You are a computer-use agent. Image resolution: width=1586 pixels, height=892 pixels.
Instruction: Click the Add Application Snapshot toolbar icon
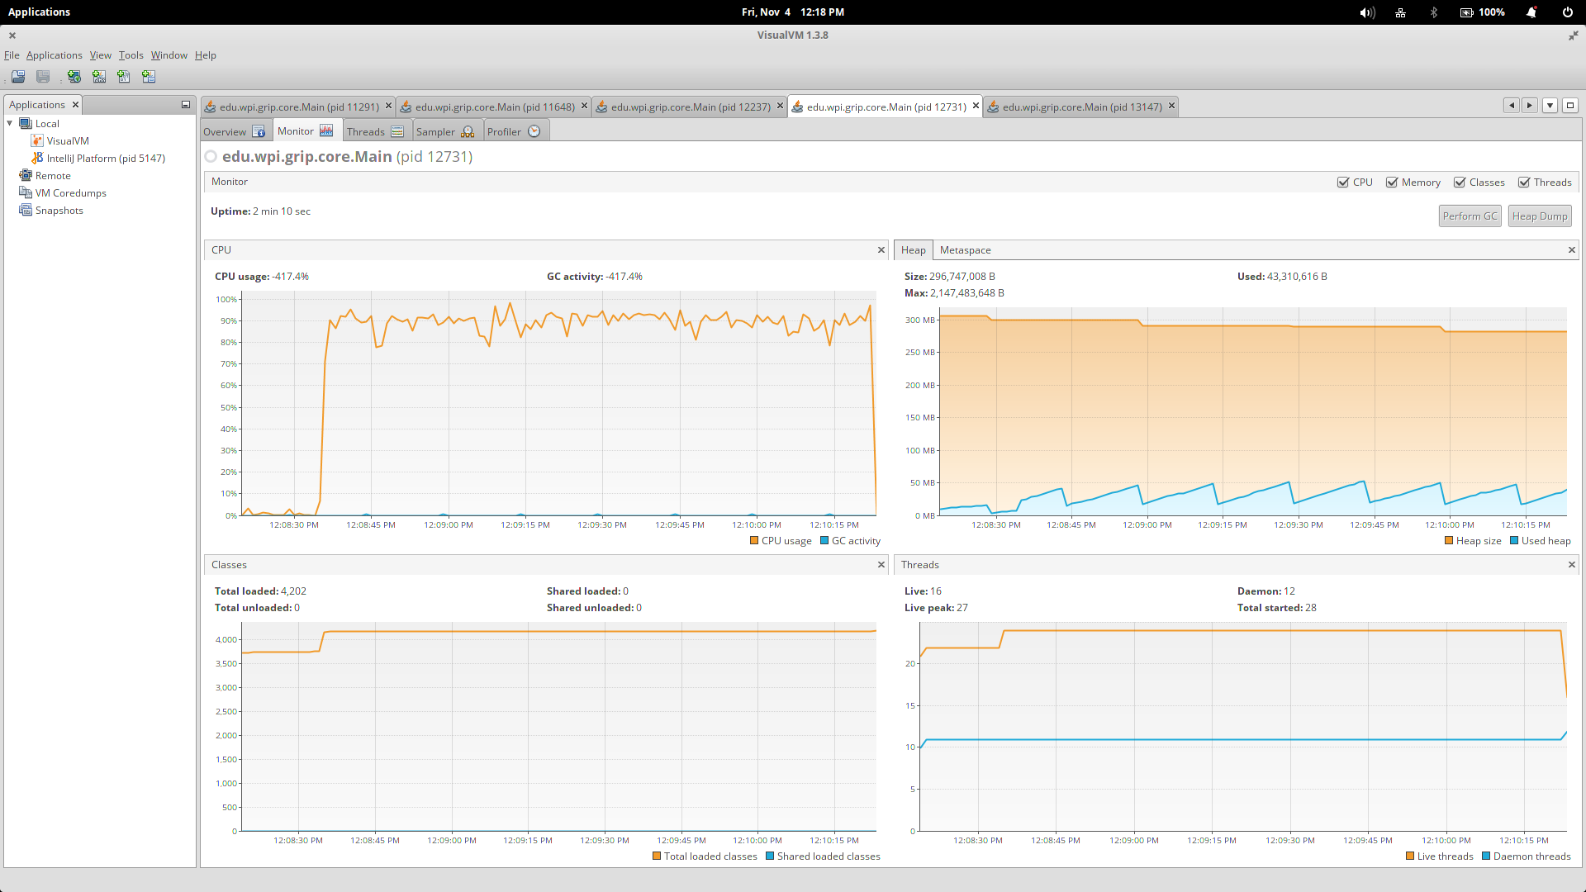click(149, 77)
